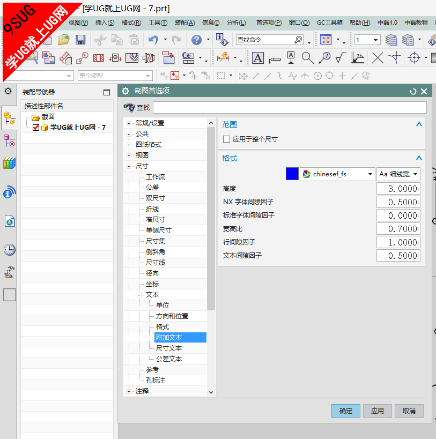Enable 应用于整个尺寸 checkbox
Image resolution: width=436 pixels, height=439 pixels.
[x=226, y=139]
